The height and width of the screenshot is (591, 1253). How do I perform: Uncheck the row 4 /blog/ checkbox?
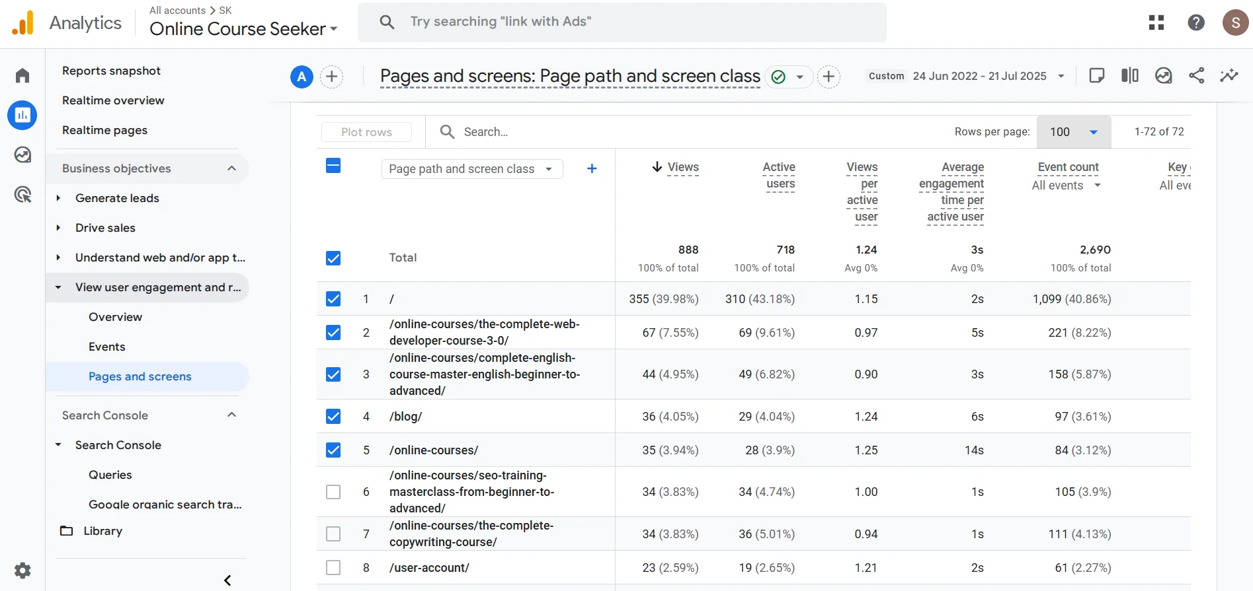pos(333,417)
